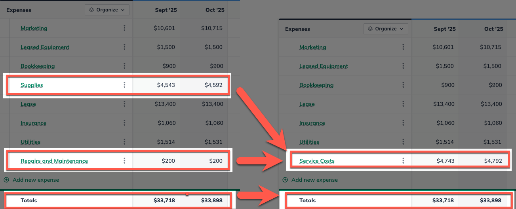The width and height of the screenshot is (516, 209).
Task: Click Add new expense under Service Costs
Action: [314, 180]
